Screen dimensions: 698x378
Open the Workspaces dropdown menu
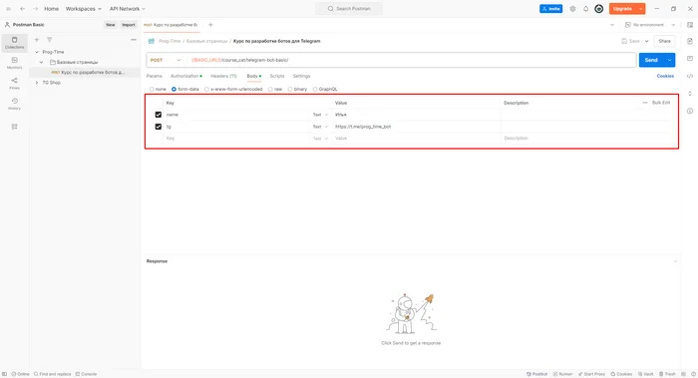pos(83,8)
